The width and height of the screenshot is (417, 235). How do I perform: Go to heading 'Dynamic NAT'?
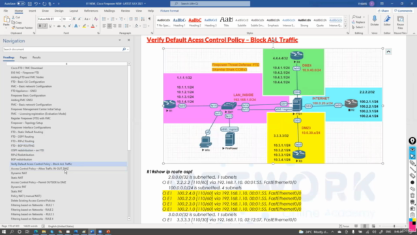click(x=19, y=173)
